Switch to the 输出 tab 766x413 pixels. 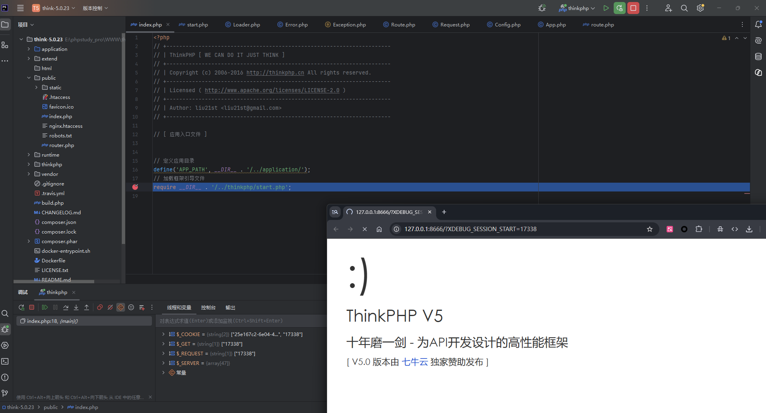click(230, 307)
